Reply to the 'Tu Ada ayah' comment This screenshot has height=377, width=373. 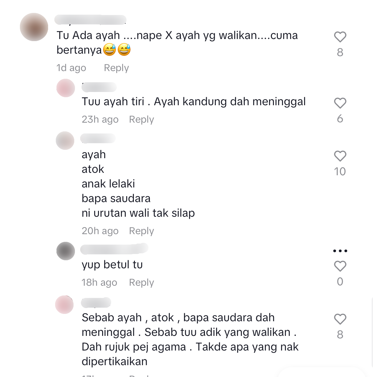(x=116, y=68)
